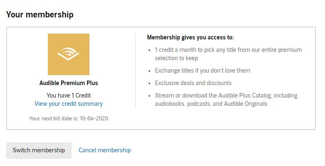Select the Exchange titles benefit line

tap(202, 71)
